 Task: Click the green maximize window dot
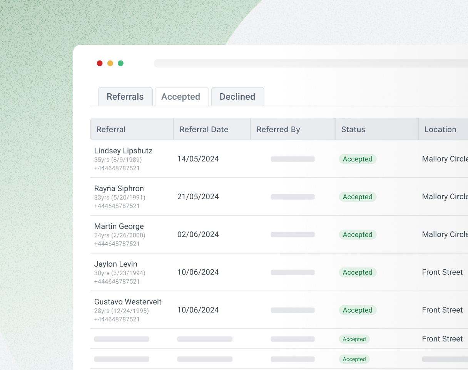(x=120, y=63)
